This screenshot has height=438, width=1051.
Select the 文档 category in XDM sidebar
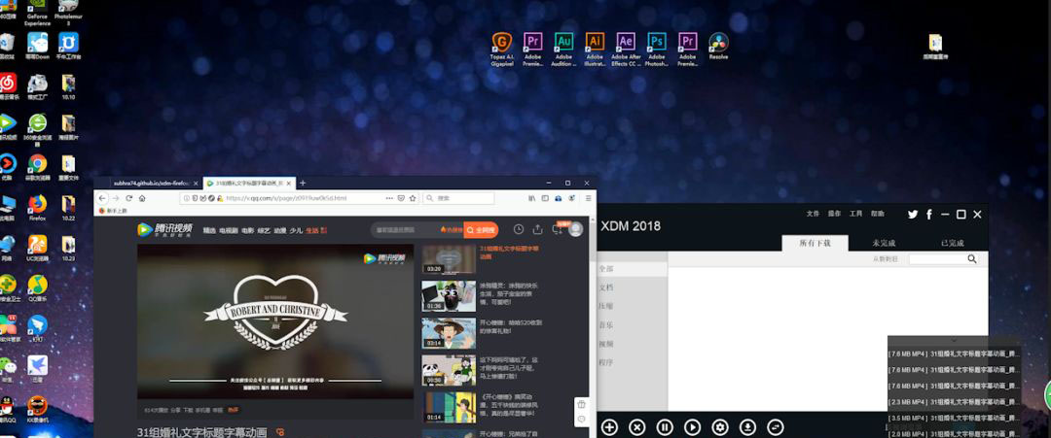633,287
